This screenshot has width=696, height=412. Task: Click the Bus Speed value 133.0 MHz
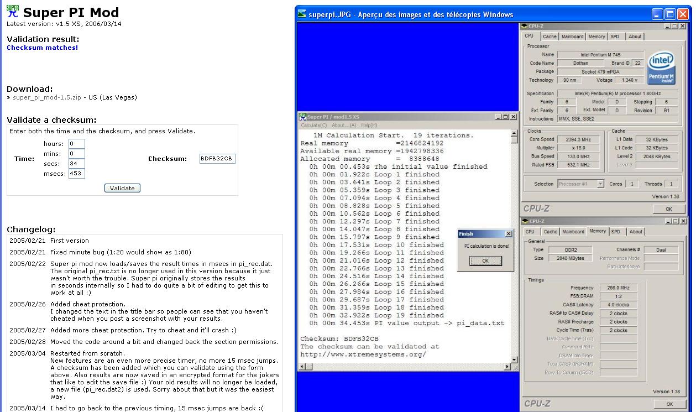578,157
